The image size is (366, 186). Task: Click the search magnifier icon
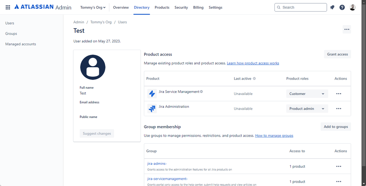278,7
